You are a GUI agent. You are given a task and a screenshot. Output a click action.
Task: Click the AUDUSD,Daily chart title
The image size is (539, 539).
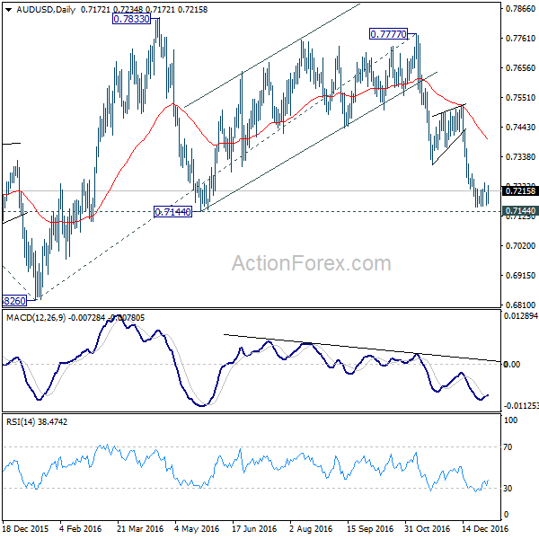(x=46, y=10)
